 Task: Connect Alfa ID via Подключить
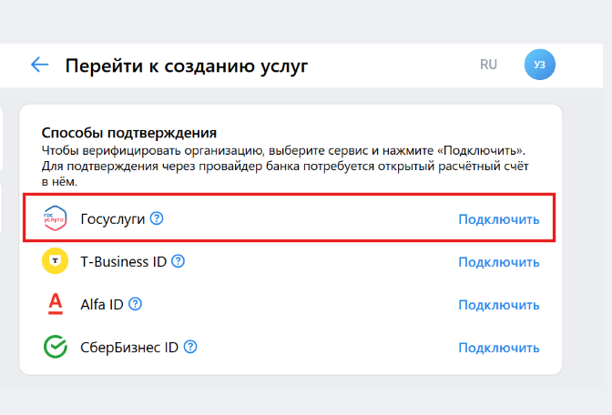pyautogui.click(x=499, y=305)
